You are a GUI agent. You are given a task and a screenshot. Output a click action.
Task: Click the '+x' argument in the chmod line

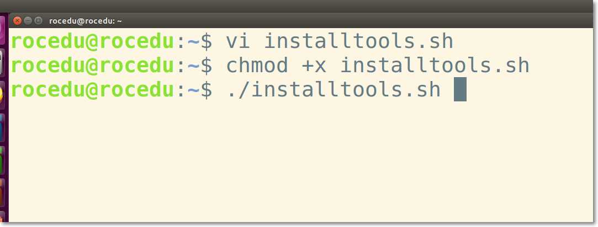click(314, 66)
